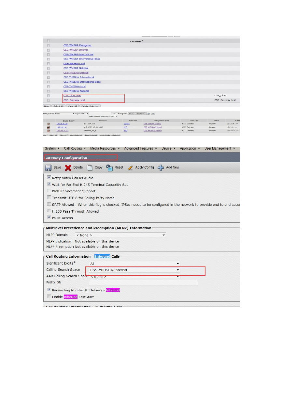Screen dimensions: 283x401
Task: Uncheck Redirecting Number IE Delivery Inbound
Action: click(x=49, y=290)
